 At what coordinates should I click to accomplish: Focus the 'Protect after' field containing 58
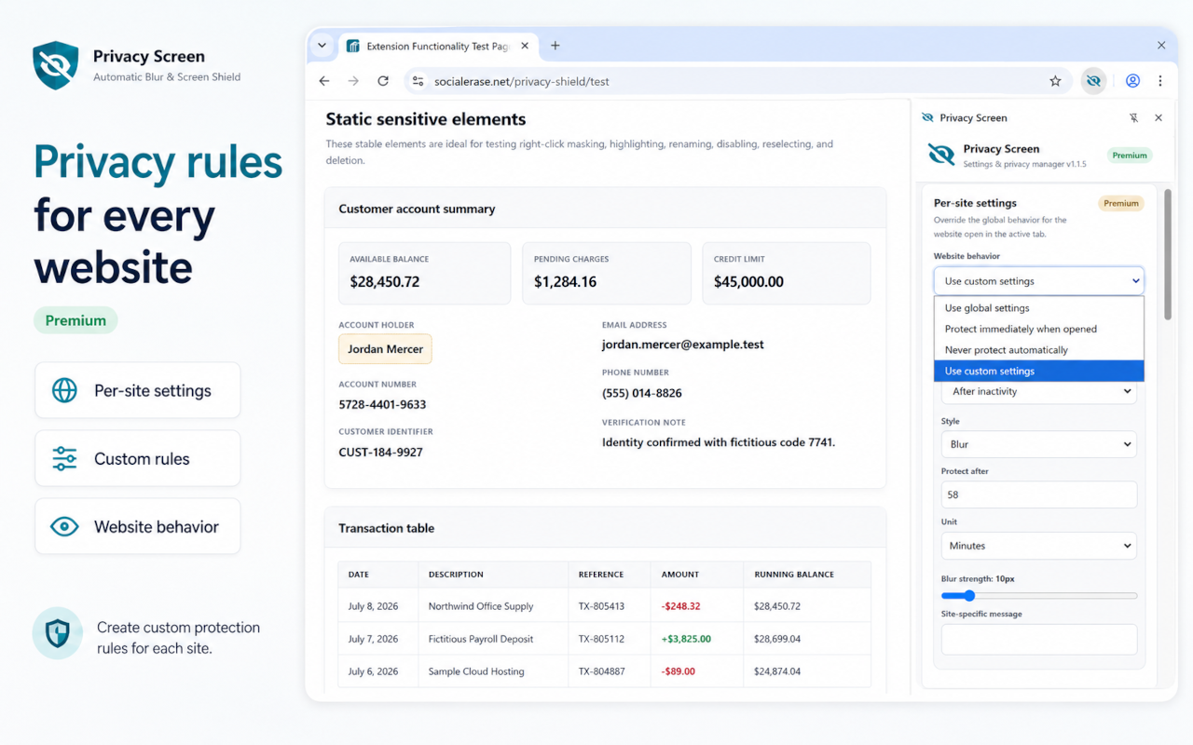[x=1039, y=494]
